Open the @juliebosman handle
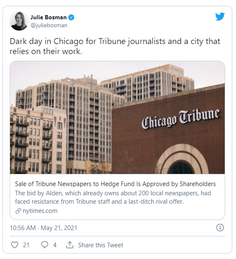Viewport: 236px width, 259px height. (x=49, y=25)
